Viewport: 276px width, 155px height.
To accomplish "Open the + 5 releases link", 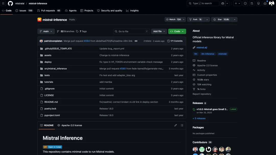I will (x=199, y=119).
